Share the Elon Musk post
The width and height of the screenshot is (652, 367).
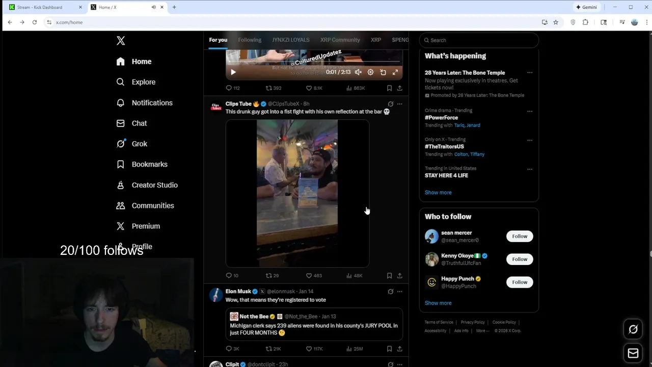point(400,349)
